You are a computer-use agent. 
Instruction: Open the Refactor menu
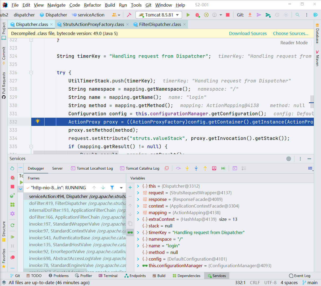(93, 5)
